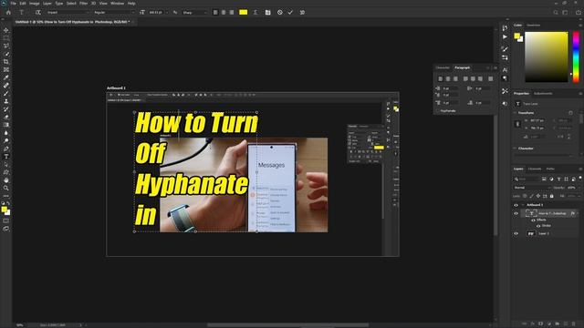
Task: Right align text in options bar
Action: tap(232, 12)
